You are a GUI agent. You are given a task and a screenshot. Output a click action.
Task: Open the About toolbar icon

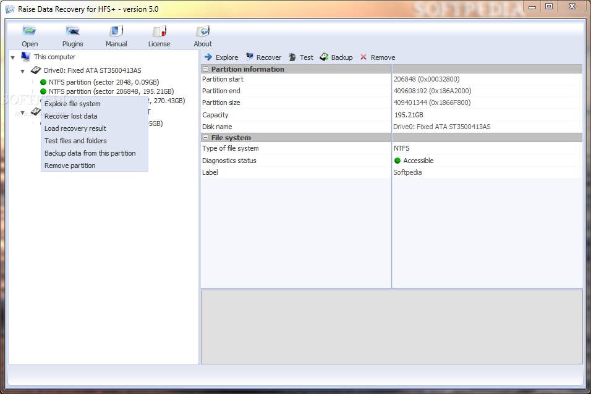tap(203, 31)
